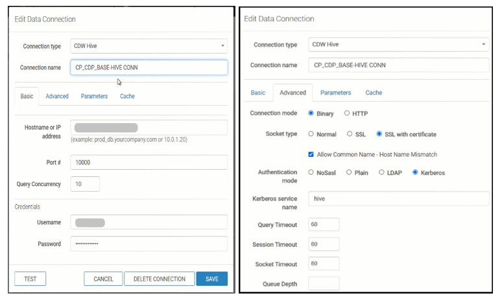Image resolution: width=502 pixels, height=300 pixels.
Task: Click the Session Timeout field
Action: (324, 244)
